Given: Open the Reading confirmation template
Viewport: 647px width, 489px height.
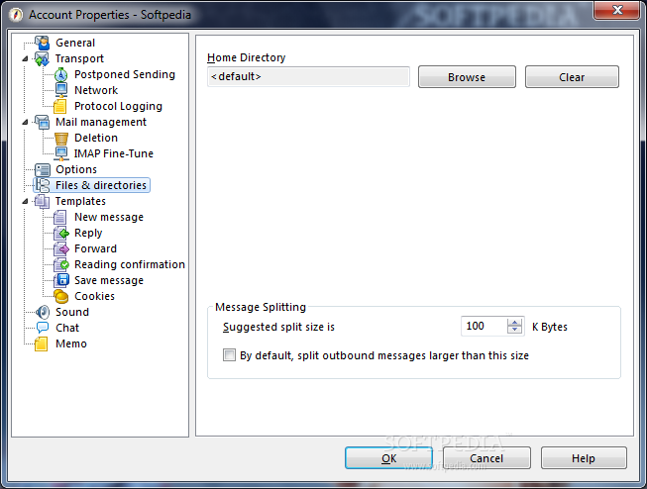Looking at the screenshot, I should click(130, 264).
